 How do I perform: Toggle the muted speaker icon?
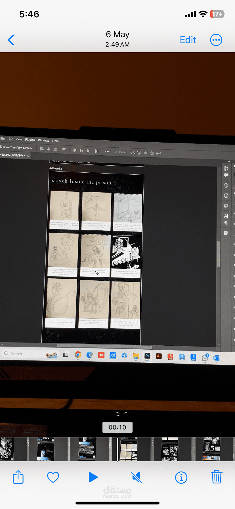click(x=137, y=477)
